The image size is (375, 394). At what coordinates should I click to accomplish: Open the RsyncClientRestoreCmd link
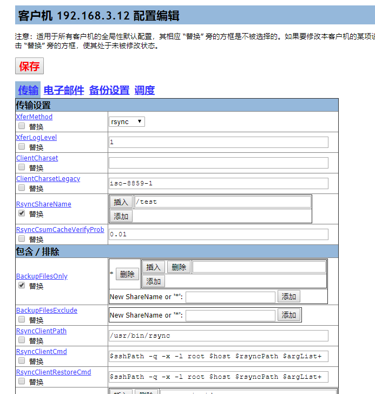54,372
